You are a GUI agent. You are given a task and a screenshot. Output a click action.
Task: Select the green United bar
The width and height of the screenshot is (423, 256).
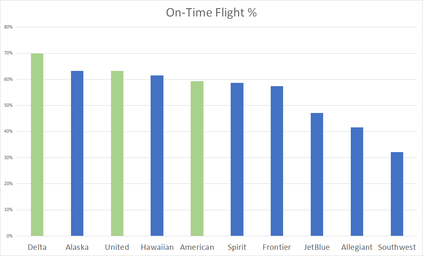coord(117,153)
